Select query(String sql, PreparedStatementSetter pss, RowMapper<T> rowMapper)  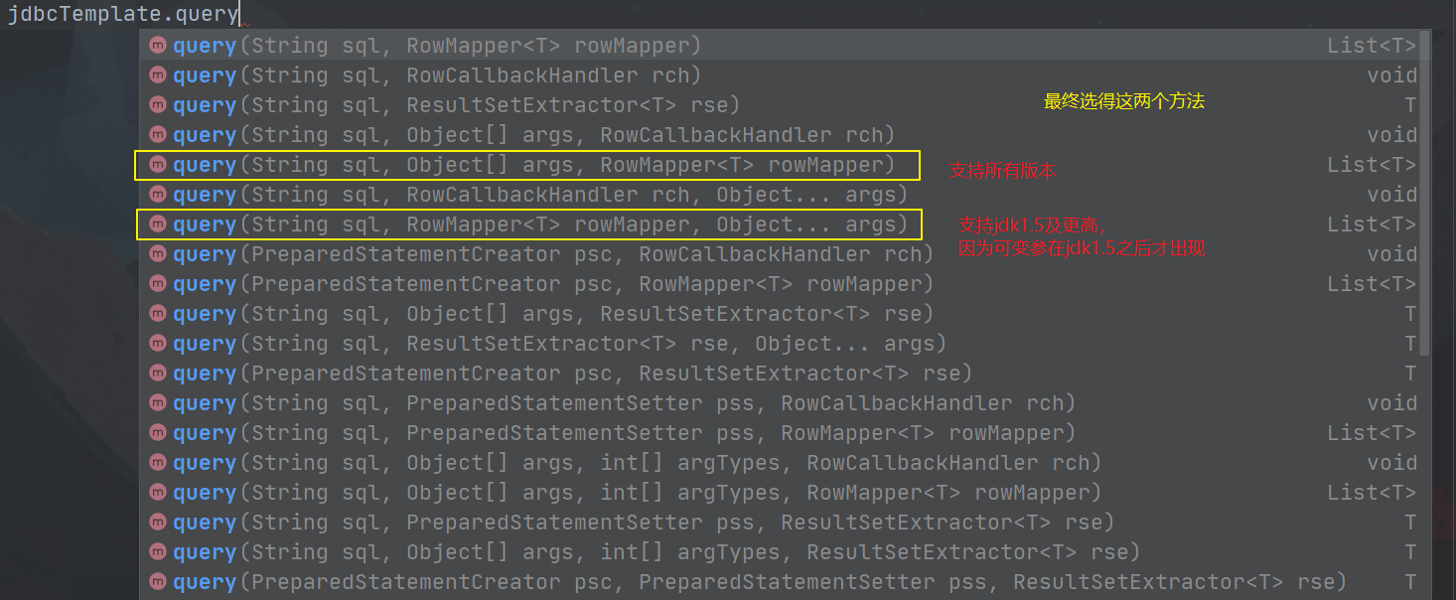pyautogui.click(x=779, y=433)
